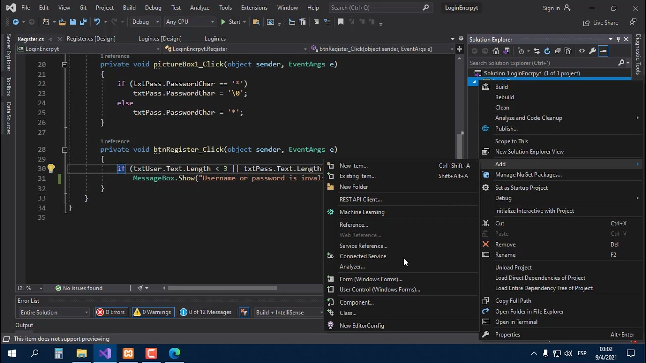Viewport: 646px width, 363px height.
Task: Choose Existing Item... from Add submenu
Action: [400, 176]
